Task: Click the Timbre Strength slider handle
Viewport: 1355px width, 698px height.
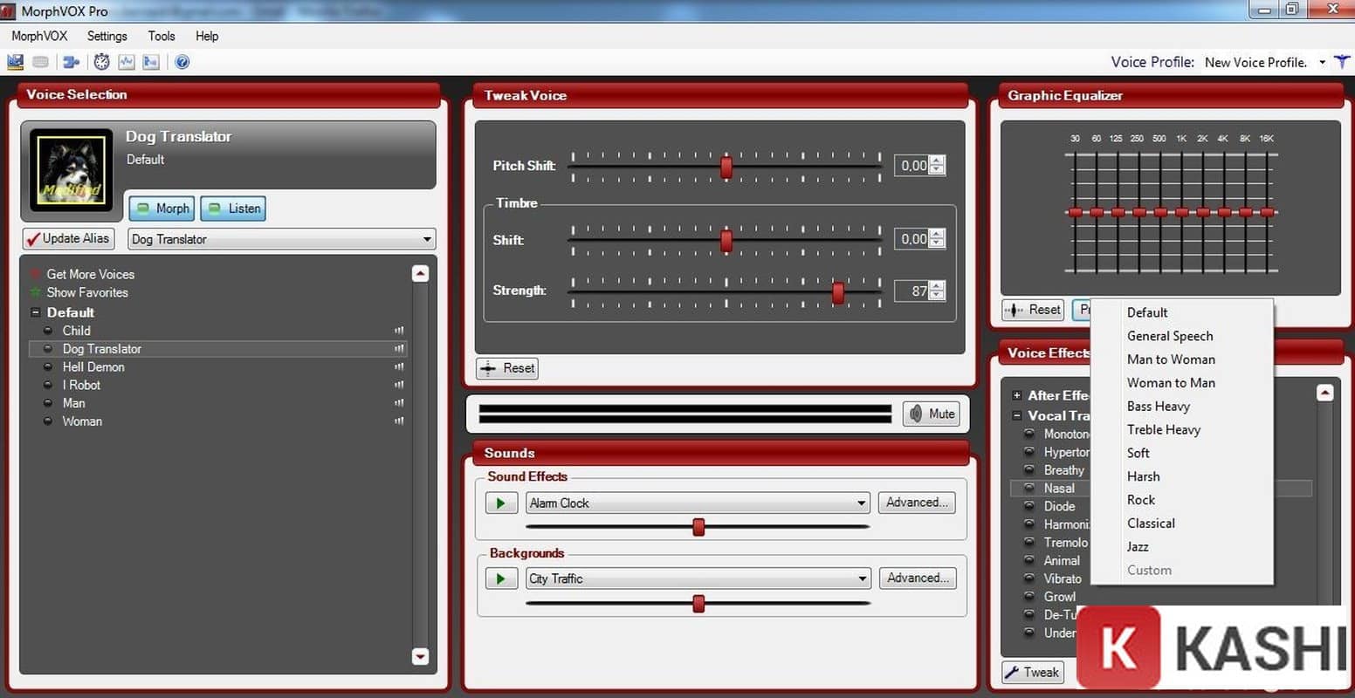Action: (838, 292)
